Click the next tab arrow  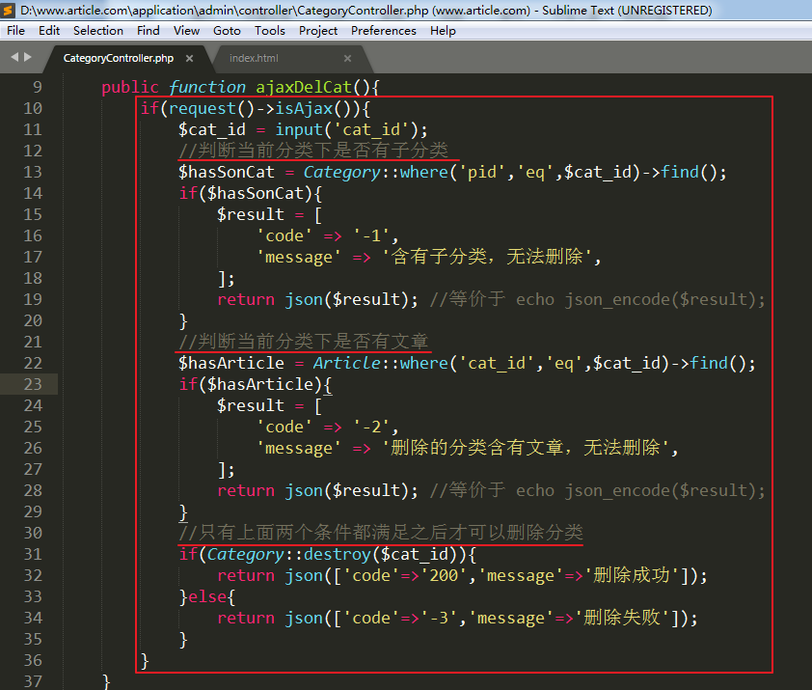pyautogui.click(x=27, y=57)
